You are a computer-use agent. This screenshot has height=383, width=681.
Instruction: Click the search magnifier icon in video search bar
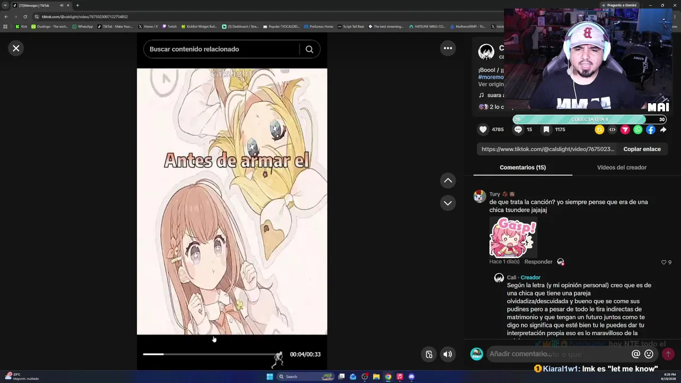pyautogui.click(x=309, y=49)
